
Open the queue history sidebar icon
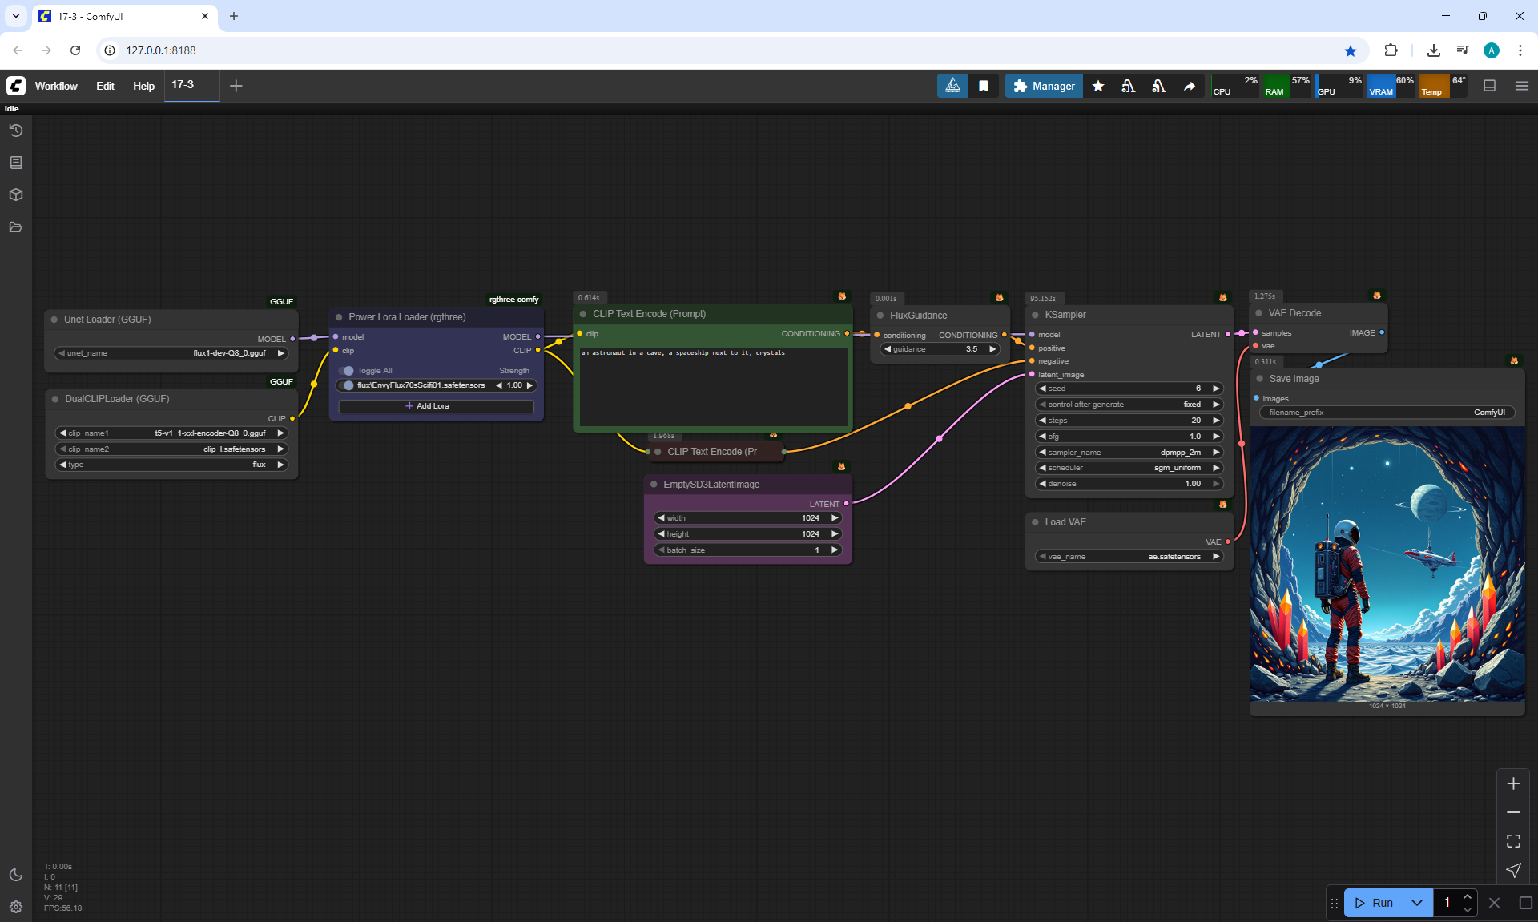pyautogui.click(x=15, y=131)
